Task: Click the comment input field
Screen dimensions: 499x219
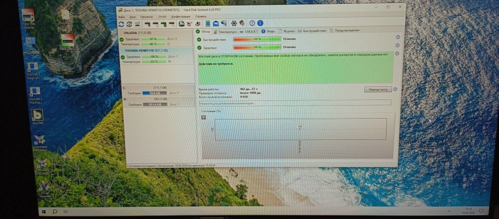Action: pyautogui.click(x=295, y=103)
